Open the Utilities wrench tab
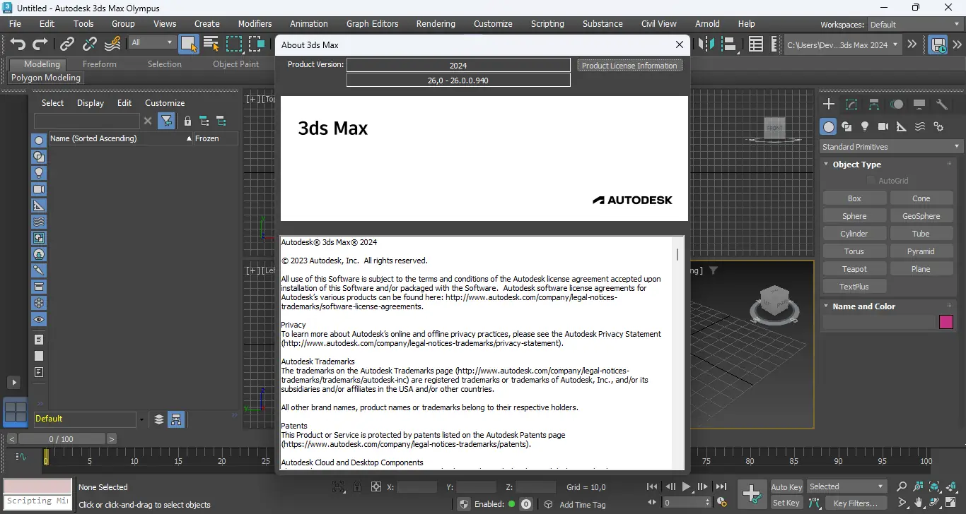This screenshot has width=966, height=514. click(942, 104)
